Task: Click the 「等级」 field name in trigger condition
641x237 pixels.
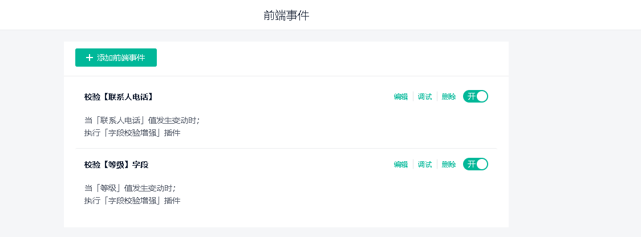Action: (109, 188)
